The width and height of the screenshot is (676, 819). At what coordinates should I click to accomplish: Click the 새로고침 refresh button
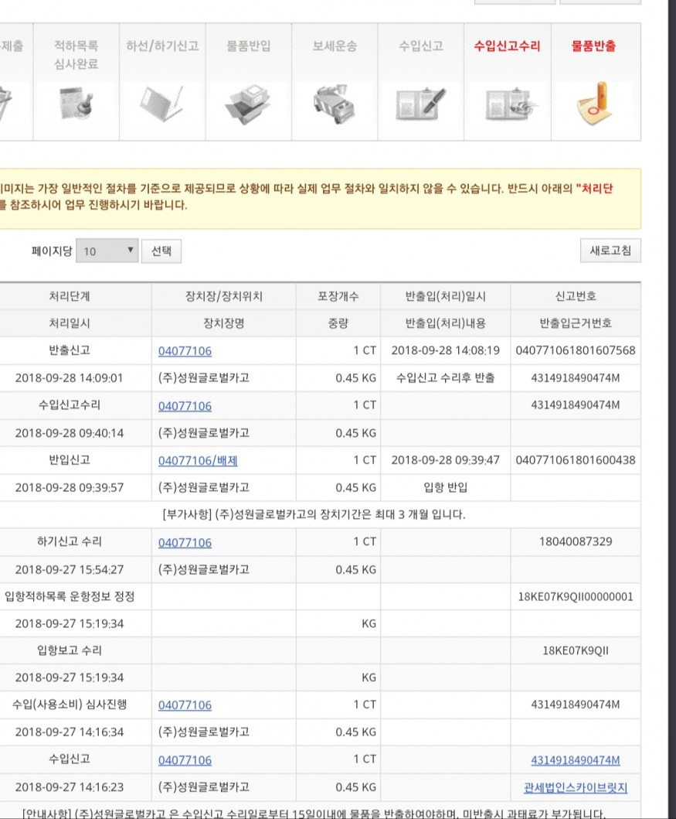click(x=610, y=251)
